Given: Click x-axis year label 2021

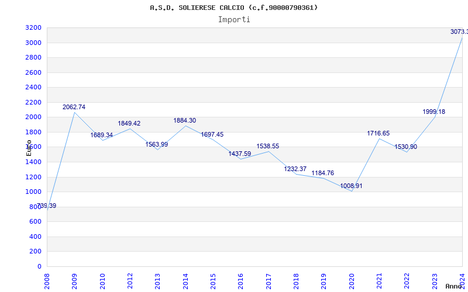Looking at the screenshot, I should point(379,281).
